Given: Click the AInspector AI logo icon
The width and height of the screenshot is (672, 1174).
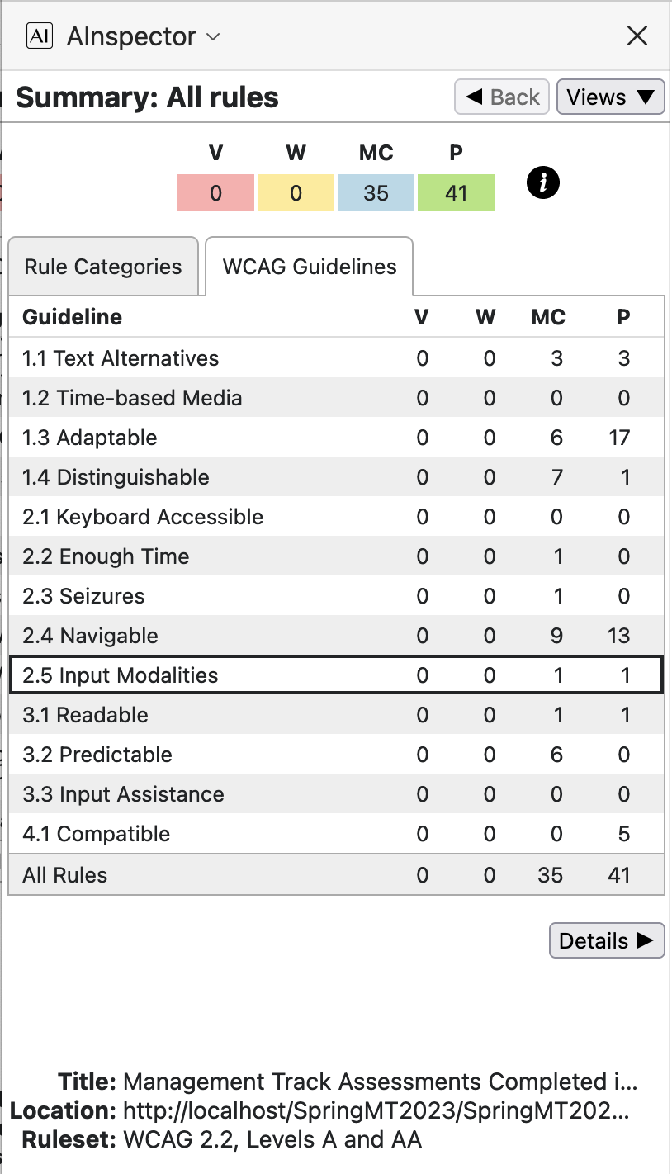Looking at the screenshot, I should pos(40,36).
